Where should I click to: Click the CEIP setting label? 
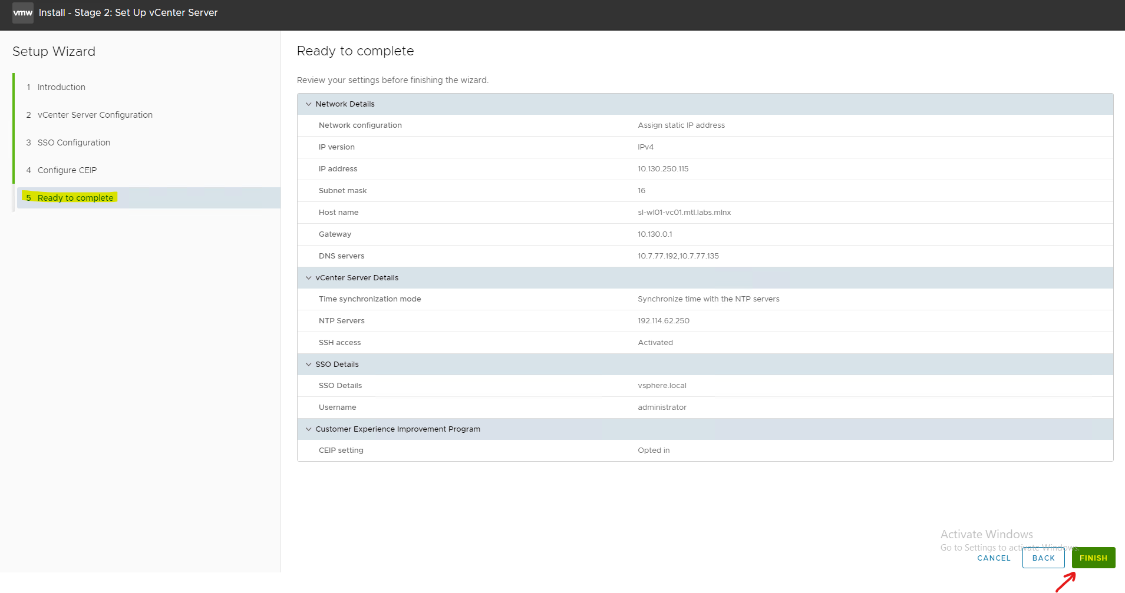[x=341, y=450]
